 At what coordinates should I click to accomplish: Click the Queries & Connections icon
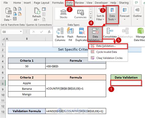click(x=44, y=9)
